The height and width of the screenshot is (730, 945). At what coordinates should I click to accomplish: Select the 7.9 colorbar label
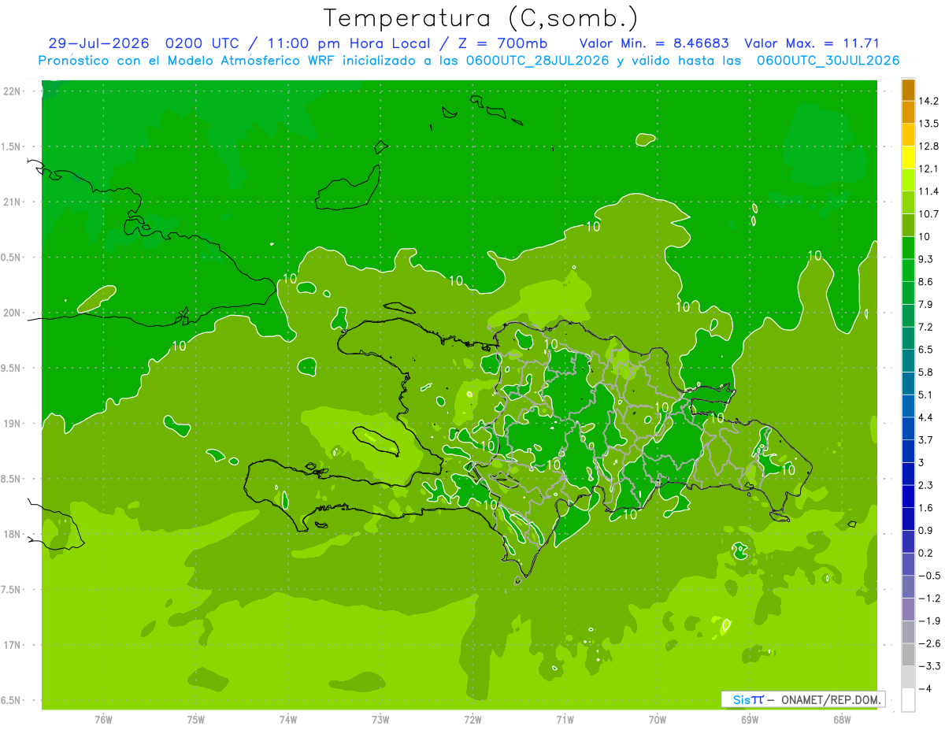(x=926, y=304)
